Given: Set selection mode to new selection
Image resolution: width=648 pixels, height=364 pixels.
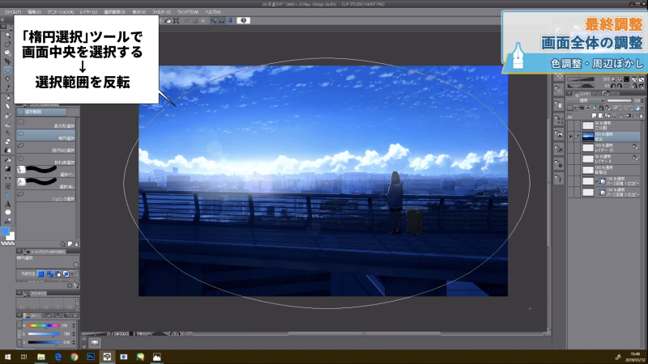Looking at the screenshot, I should (41, 273).
